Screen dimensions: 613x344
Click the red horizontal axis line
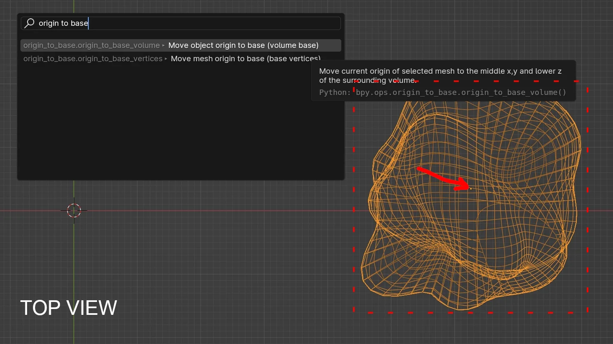click(x=208, y=210)
